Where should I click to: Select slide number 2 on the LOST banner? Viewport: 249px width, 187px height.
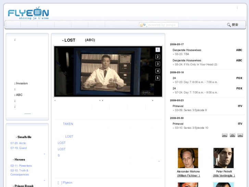coord(158,57)
